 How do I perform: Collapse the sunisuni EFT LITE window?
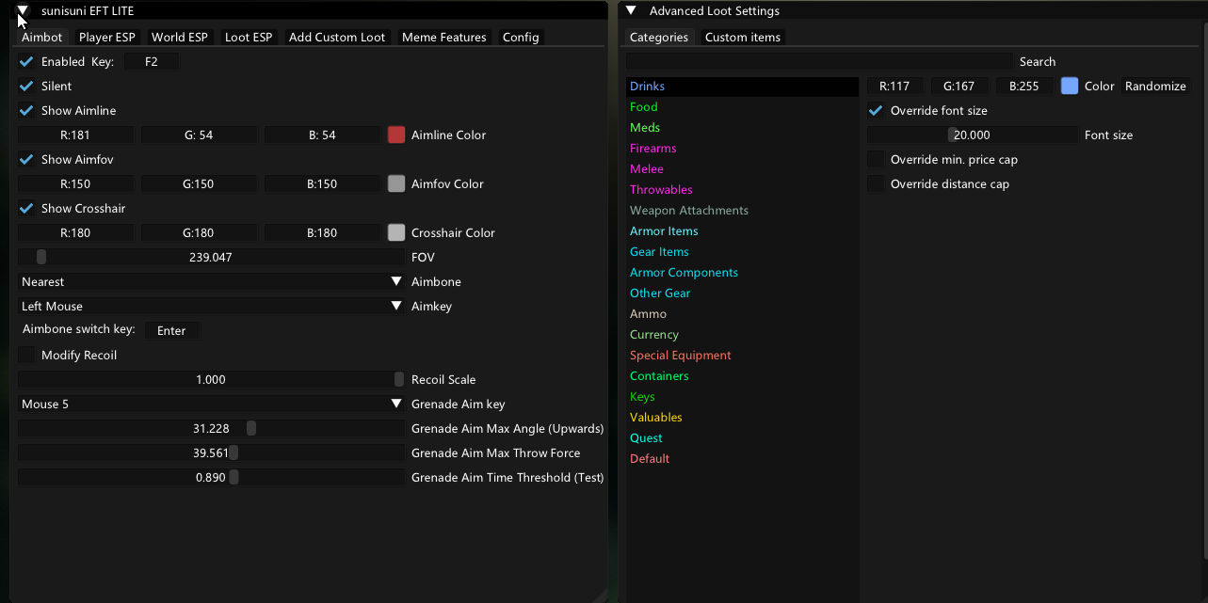(23, 11)
